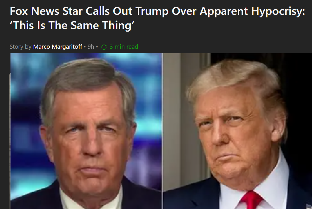Click 'Calls Out' in the headline
This screenshot has width=312, height=209.
point(109,11)
